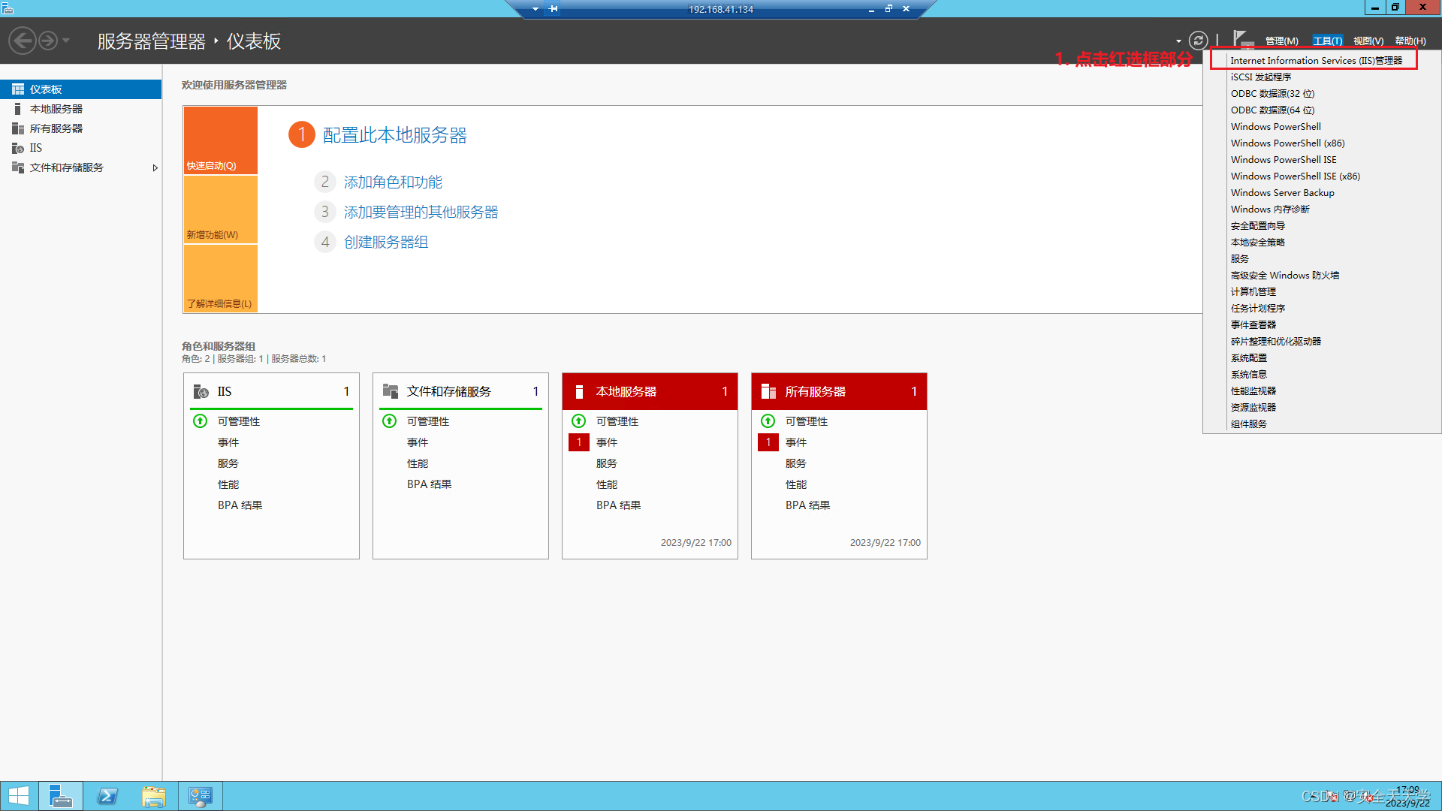Screen dimensions: 1442x811
Task: Open 组件服务 entry
Action: click(x=1249, y=424)
